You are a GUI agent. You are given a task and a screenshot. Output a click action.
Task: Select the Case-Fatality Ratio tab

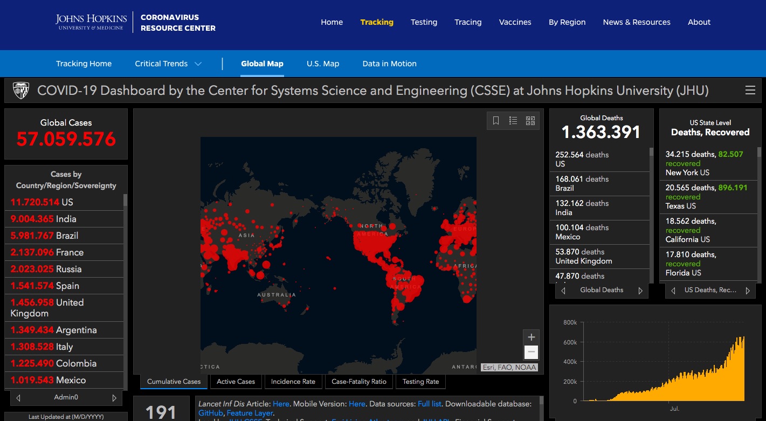tap(359, 382)
